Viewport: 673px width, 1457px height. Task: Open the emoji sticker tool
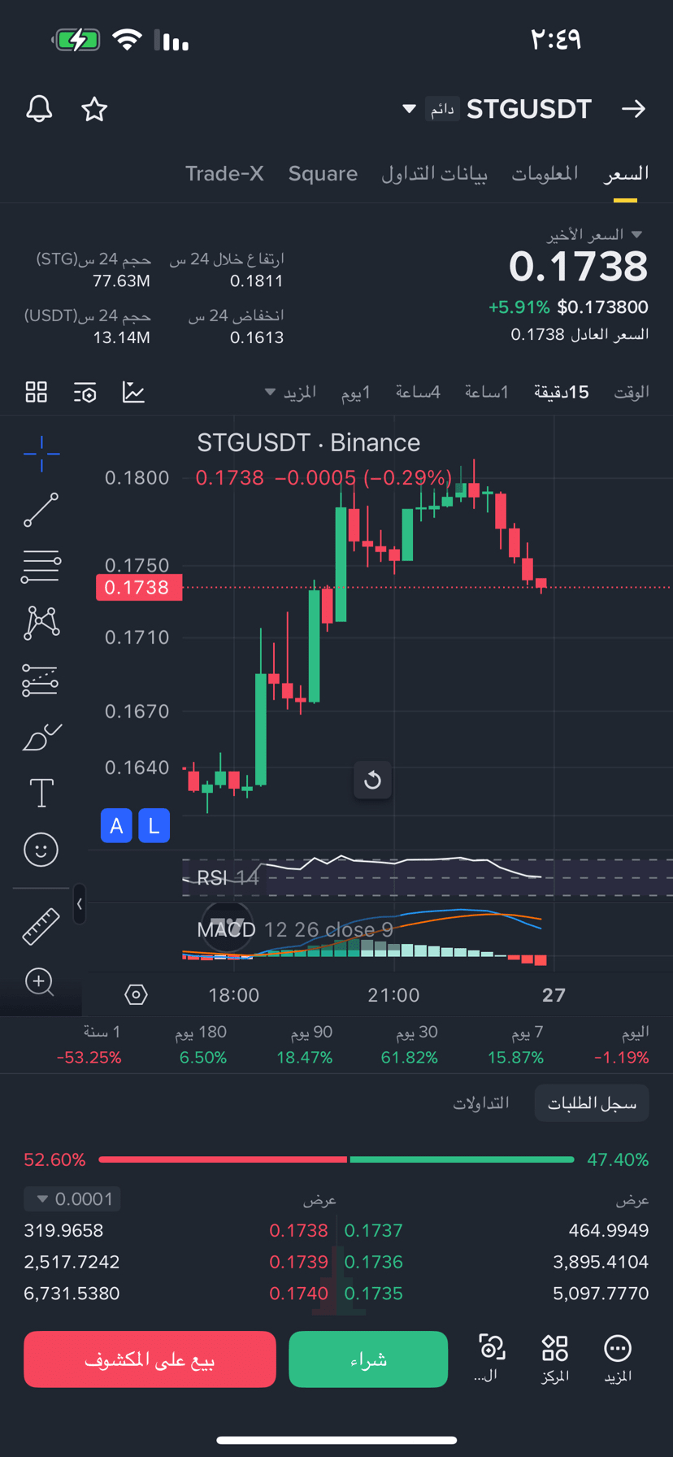click(x=41, y=850)
